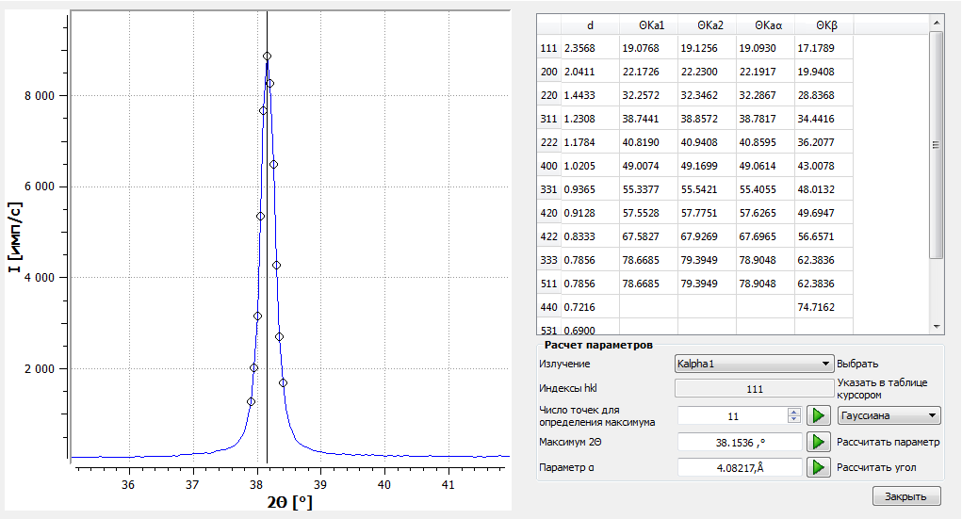The height and width of the screenshot is (519, 962).
Task: Click the table scrollbar's down arrow
Action: pos(936,326)
